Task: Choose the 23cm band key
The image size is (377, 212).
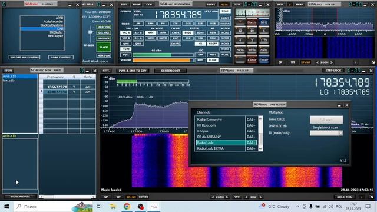Action: (x=264, y=50)
